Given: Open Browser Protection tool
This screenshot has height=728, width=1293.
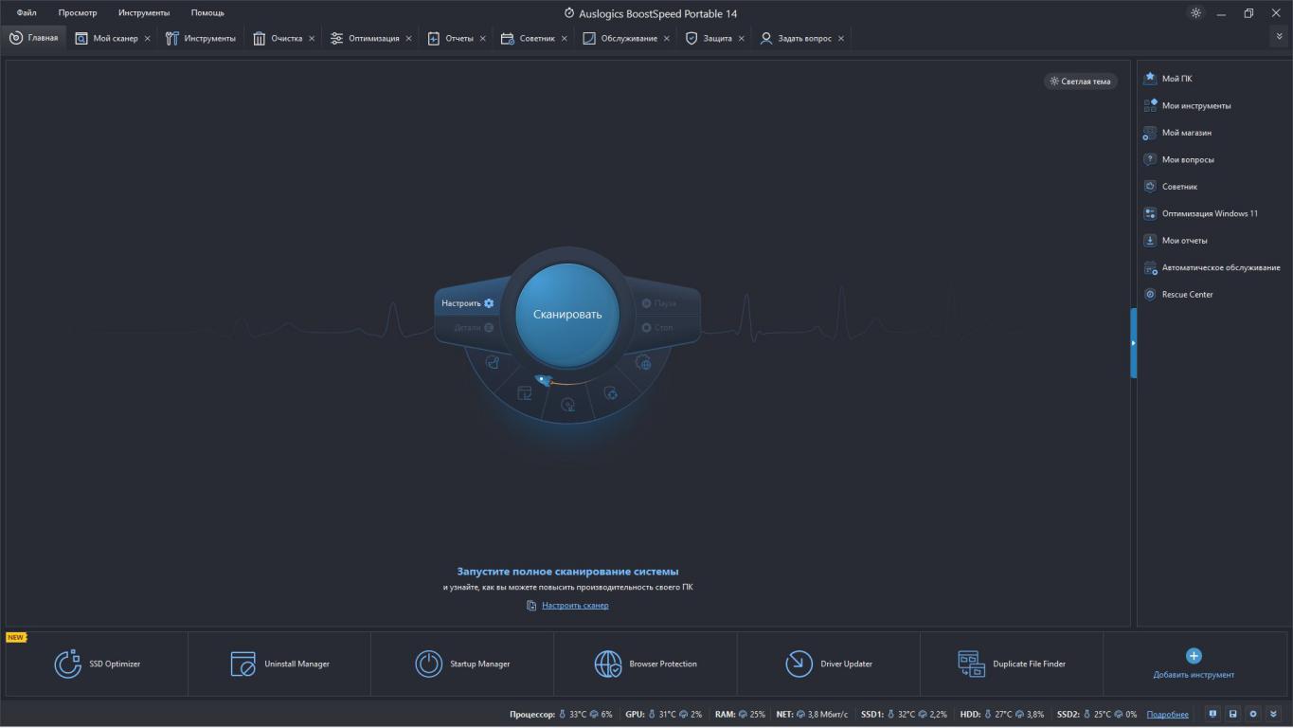Looking at the screenshot, I should [645, 664].
